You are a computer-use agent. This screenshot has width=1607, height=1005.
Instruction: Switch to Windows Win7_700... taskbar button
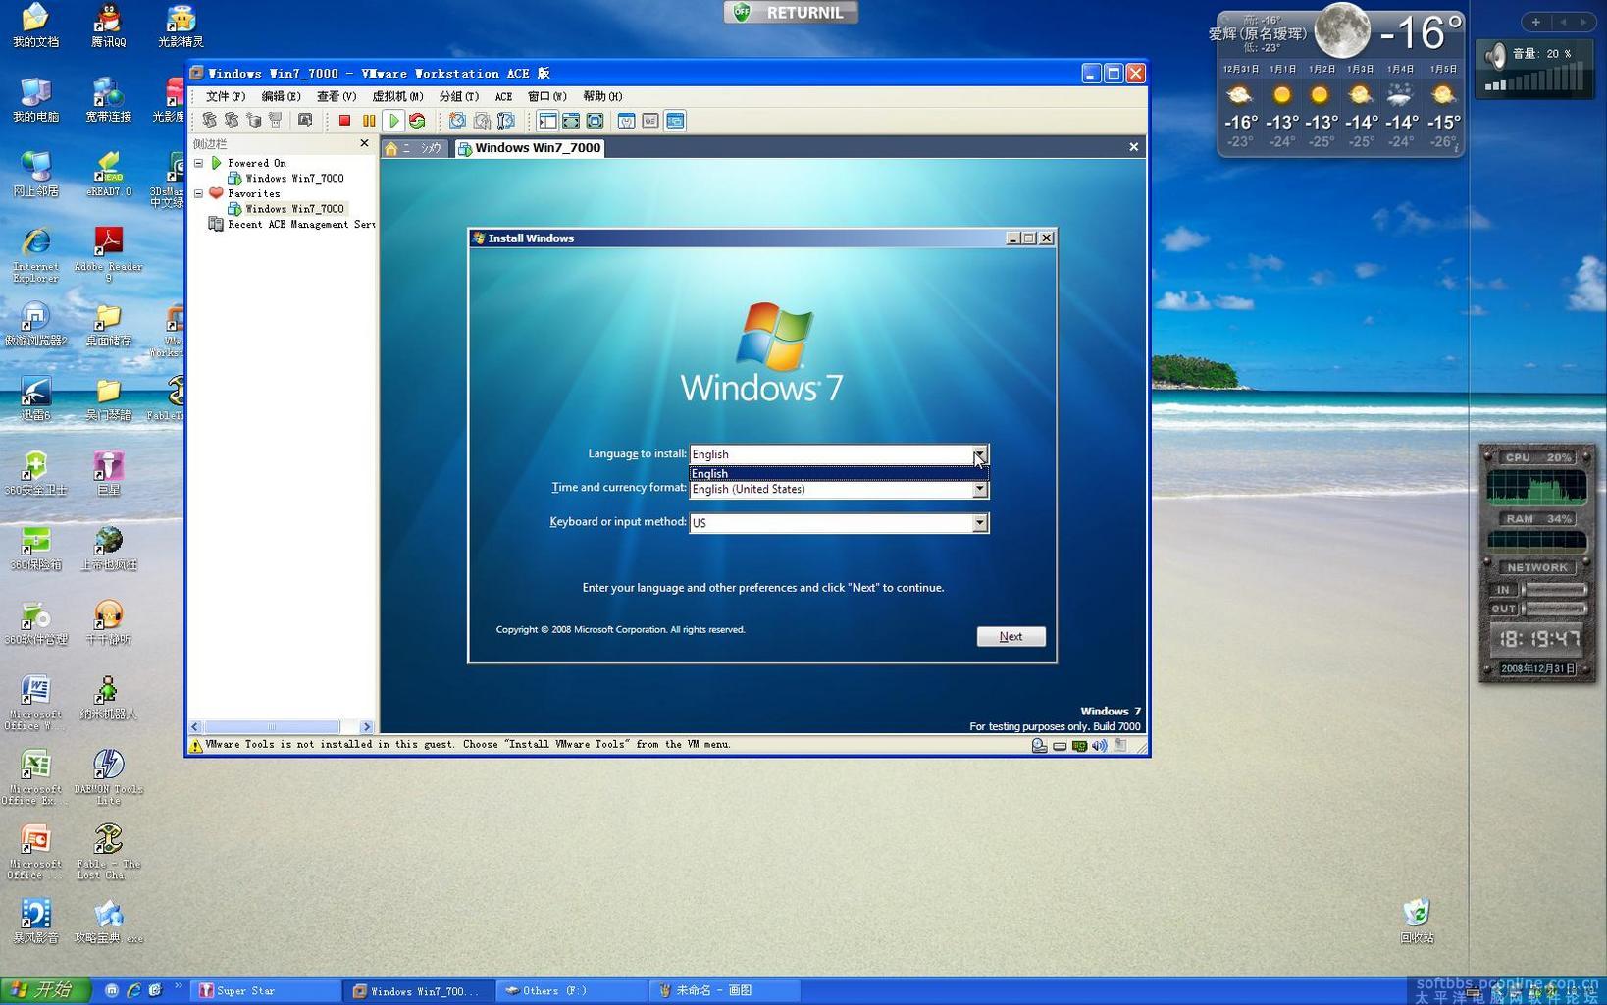[x=420, y=991]
